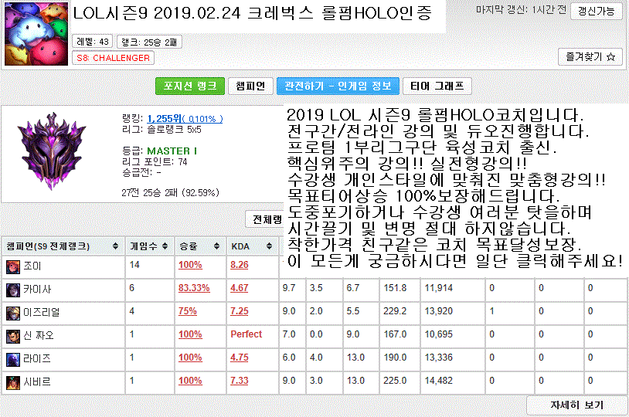
Task: Click 조이 100% win rate link
Action: coord(190,265)
